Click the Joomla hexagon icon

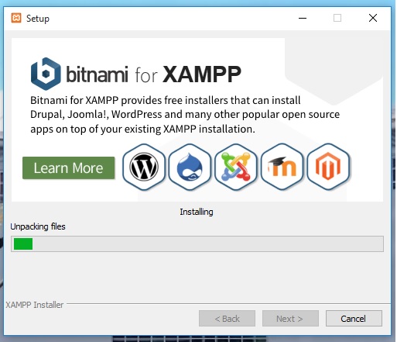click(x=236, y=167)
